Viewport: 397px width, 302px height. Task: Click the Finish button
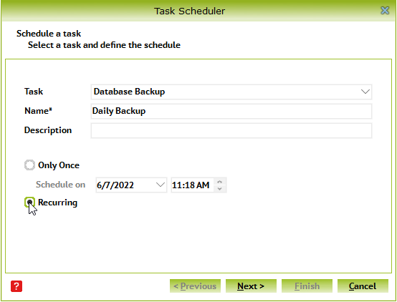307,286
